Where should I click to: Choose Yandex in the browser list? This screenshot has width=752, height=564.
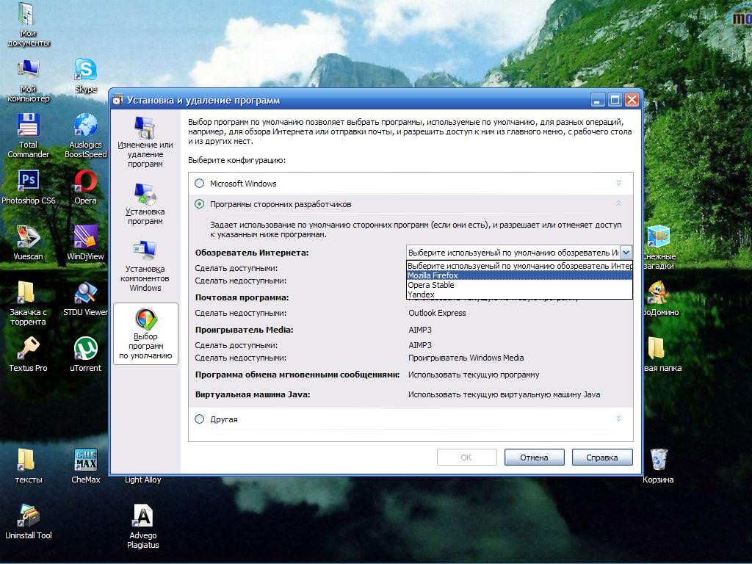tap(421, 294)
